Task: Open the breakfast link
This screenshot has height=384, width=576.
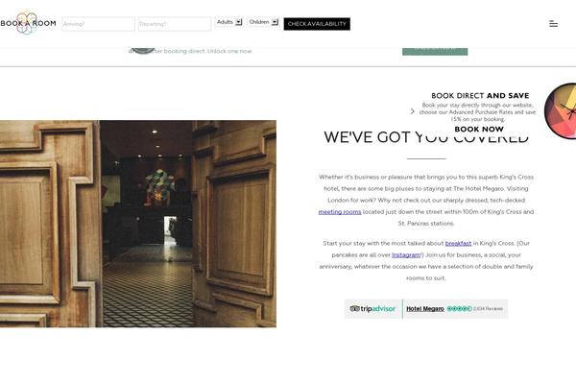Action: 458,243
